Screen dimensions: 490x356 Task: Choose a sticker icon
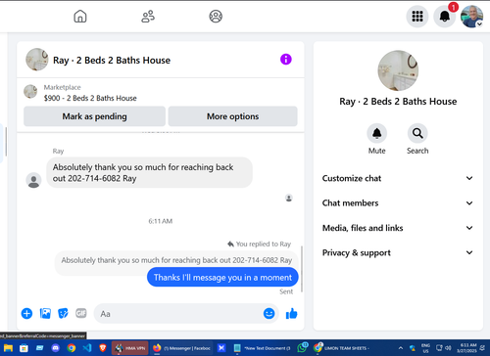(63, 314)
